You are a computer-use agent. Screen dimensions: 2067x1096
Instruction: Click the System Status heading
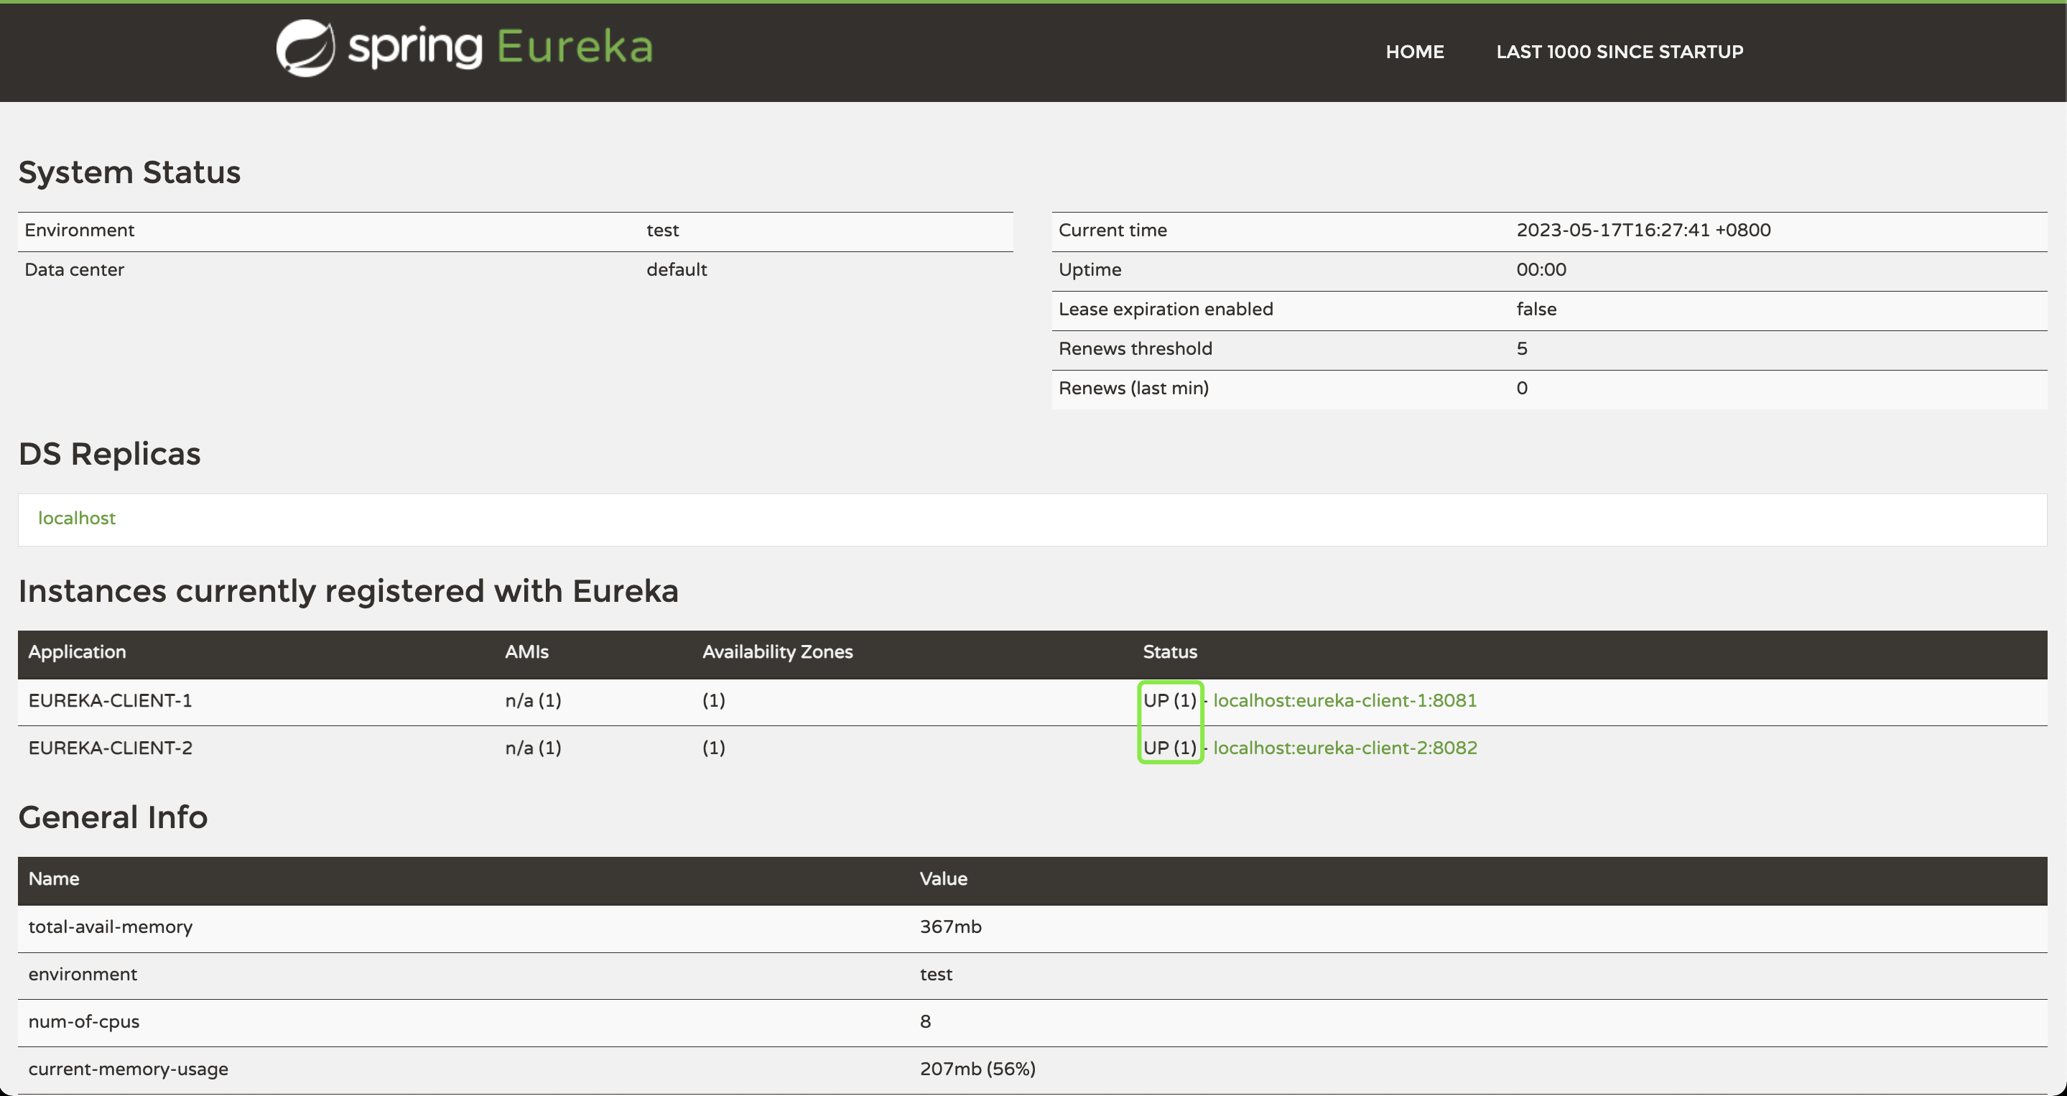[129, 172]
